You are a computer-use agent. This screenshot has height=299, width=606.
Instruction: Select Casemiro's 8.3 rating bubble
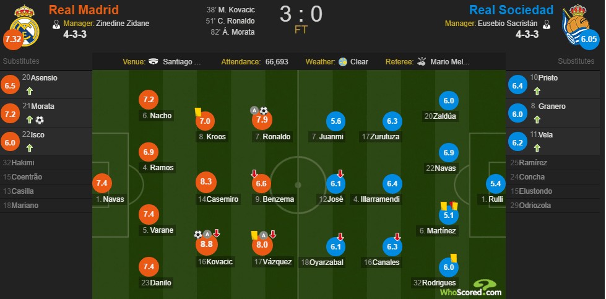(206, 182)
